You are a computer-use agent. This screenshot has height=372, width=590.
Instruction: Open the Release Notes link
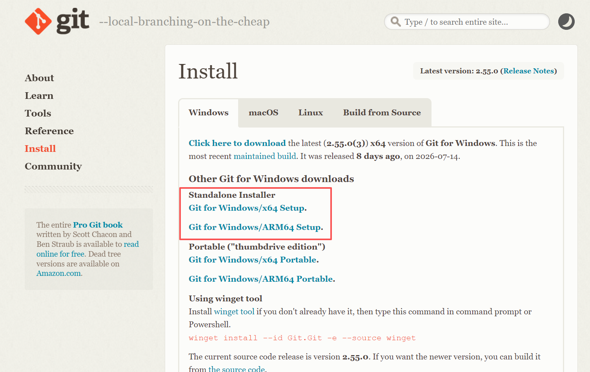pos(528,71)
